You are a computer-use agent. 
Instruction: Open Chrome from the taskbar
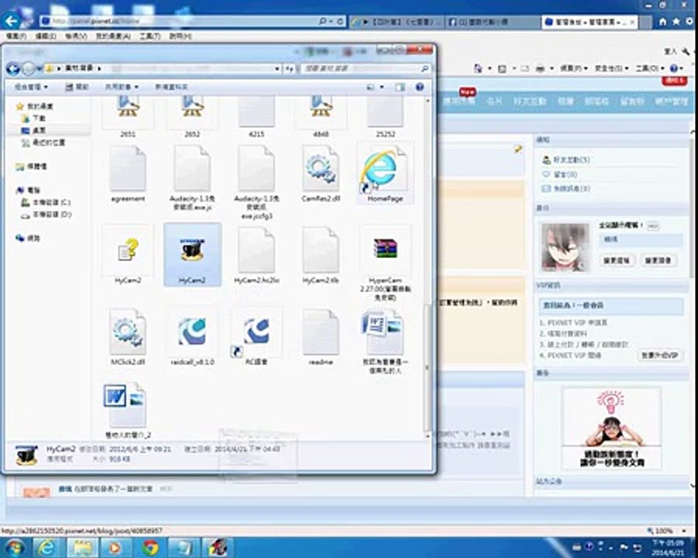150,547
